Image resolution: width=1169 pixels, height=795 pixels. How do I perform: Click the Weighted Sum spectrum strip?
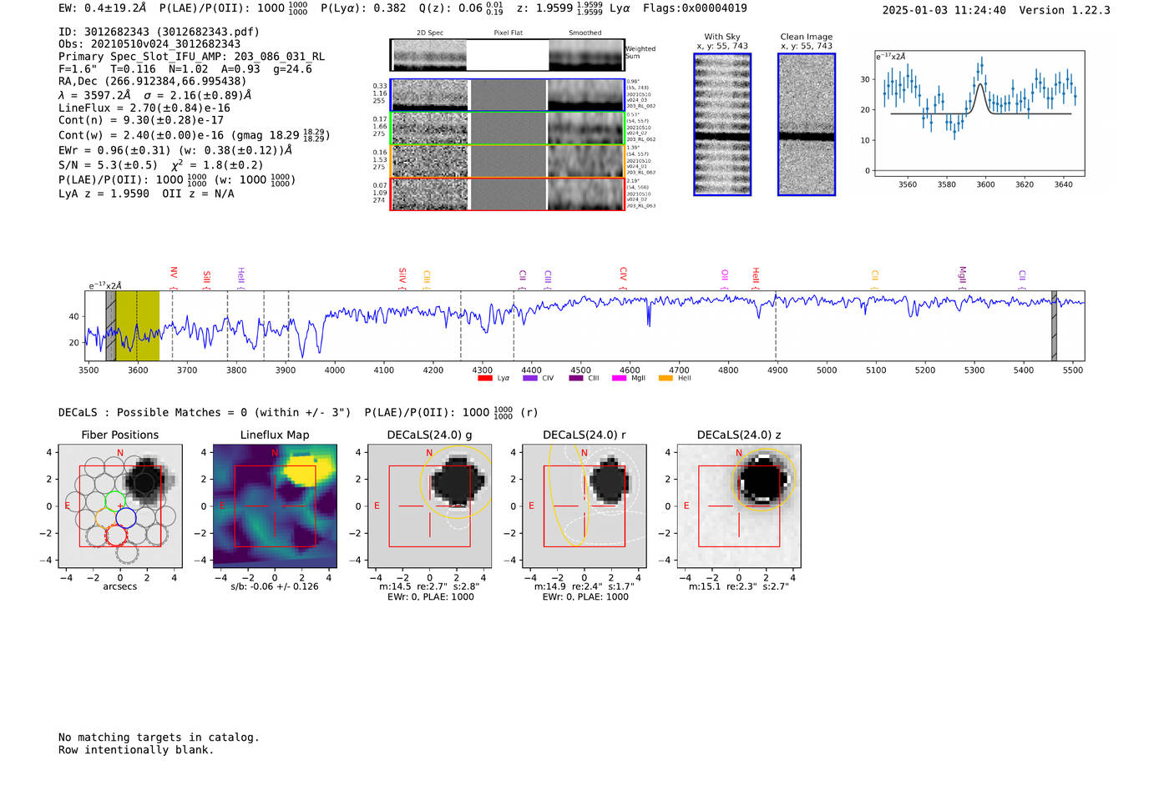point(507,55)
